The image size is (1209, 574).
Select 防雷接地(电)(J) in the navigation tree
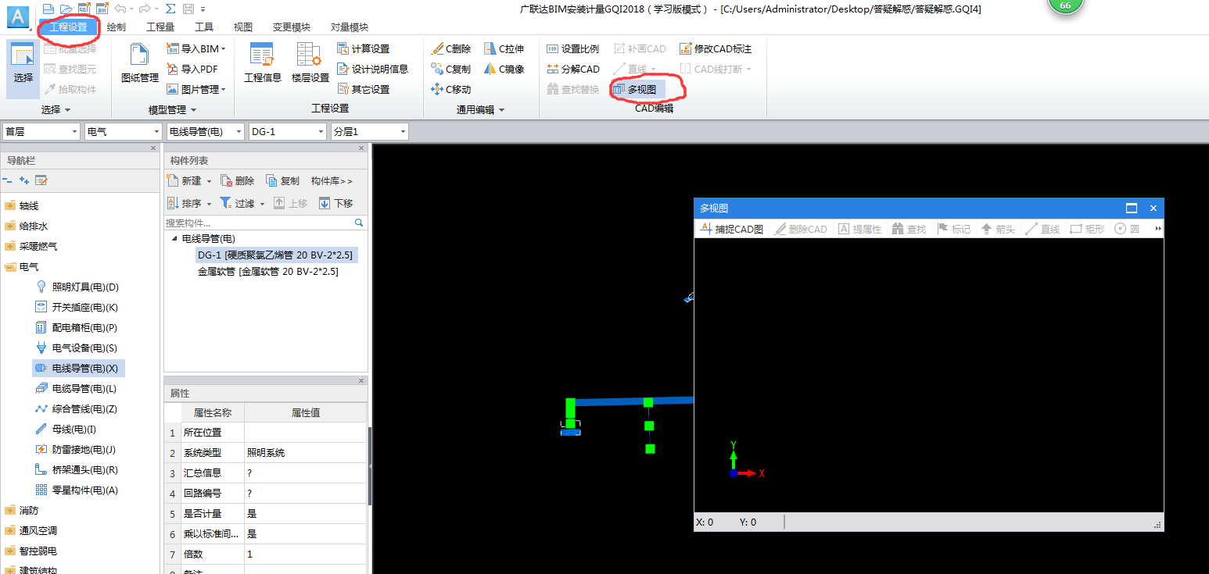coord(84,450)
